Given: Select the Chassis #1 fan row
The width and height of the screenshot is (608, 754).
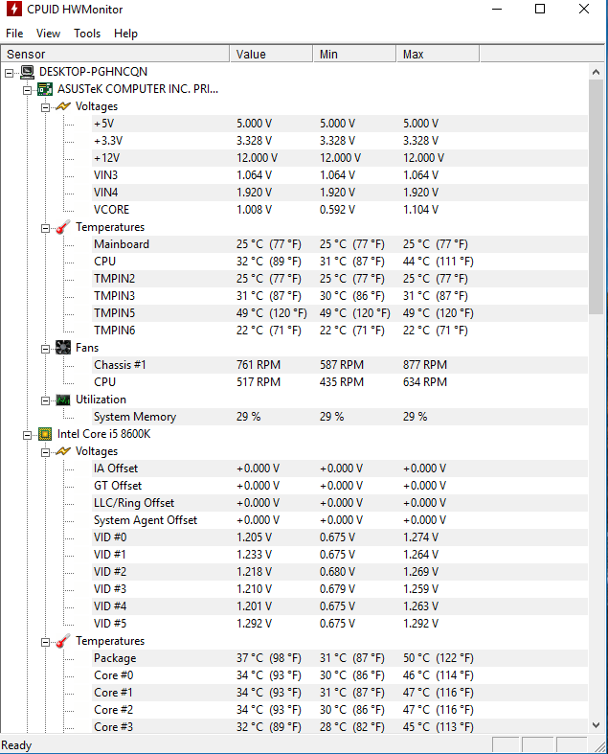Looking at the screenshot, I should tap(340, 365).
